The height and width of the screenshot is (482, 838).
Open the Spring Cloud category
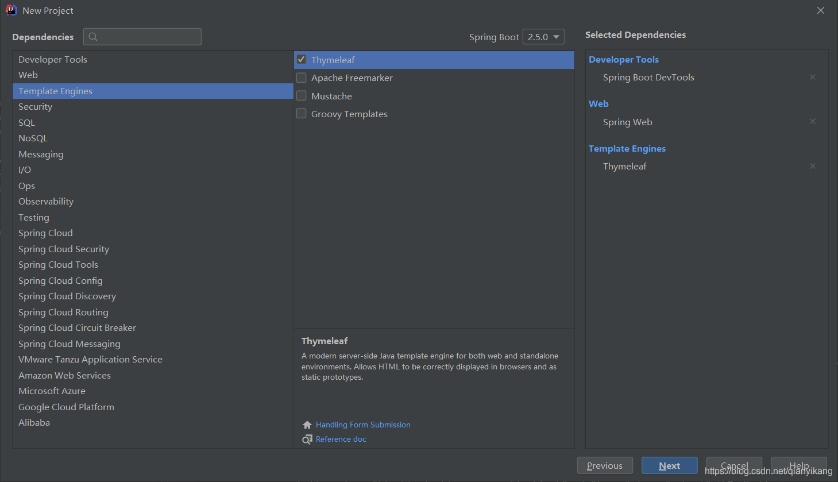coord(153,233)
